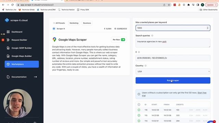Open the browser profile avatar
Screen dimensions: 219x123
[203, 5]
